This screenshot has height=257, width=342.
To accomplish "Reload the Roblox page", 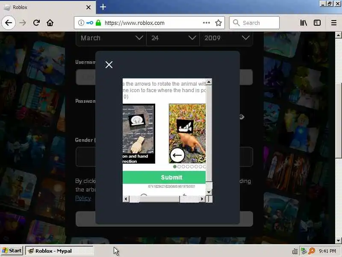I will pyautogui.click(x=36, y=23).
